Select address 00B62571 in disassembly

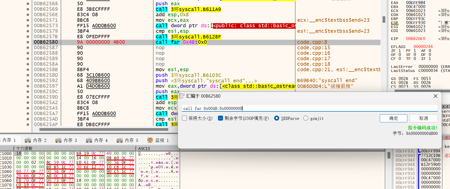tap(46, 20)
